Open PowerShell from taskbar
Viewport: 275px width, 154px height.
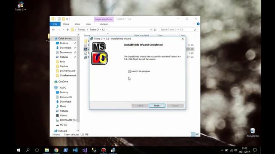(x=66, y=150)
